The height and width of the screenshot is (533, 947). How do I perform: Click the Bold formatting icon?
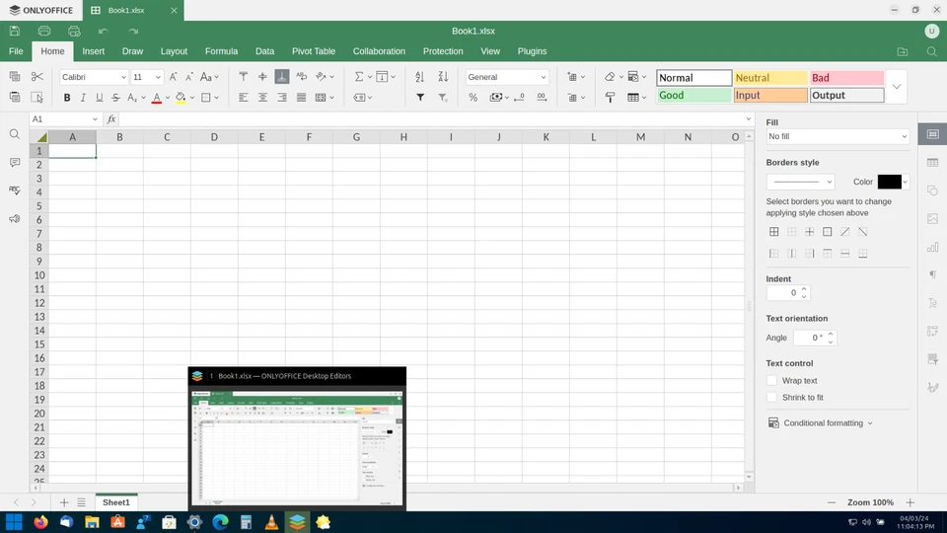(x=67, y=98)
